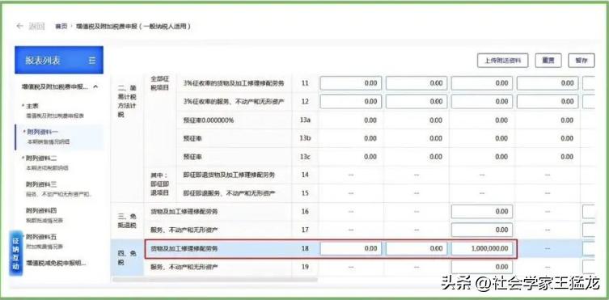Click the 报表列表 panel title

pos(43,61)
